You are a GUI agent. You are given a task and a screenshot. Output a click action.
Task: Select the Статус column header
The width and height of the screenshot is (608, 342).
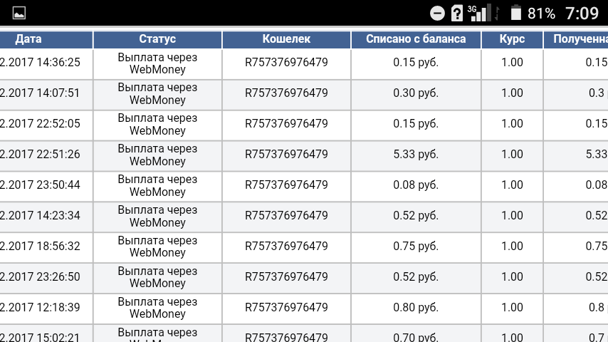pyautogui.click(x=157, y=39)
